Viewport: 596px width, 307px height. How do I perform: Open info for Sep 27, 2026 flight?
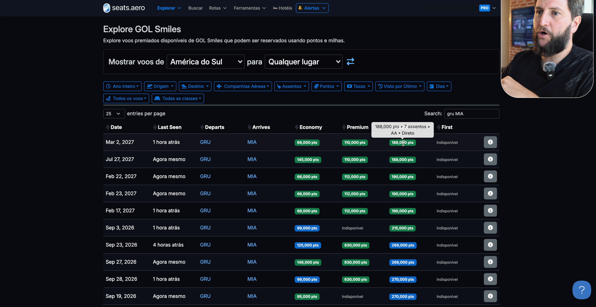click(x=490, y=262)
